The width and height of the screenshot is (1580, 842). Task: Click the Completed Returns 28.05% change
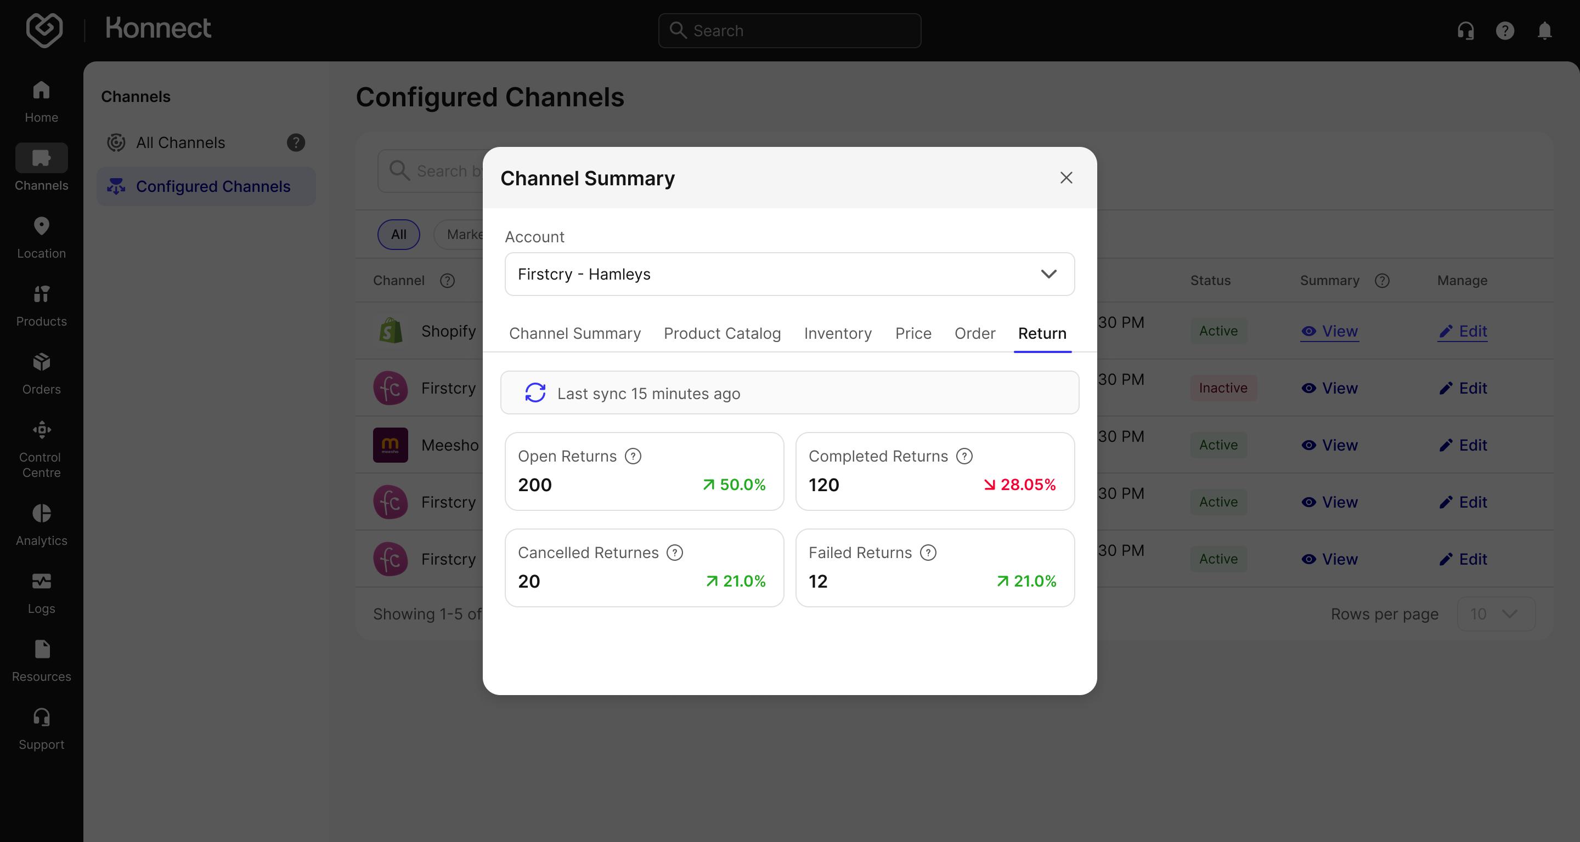(1020, 485)
